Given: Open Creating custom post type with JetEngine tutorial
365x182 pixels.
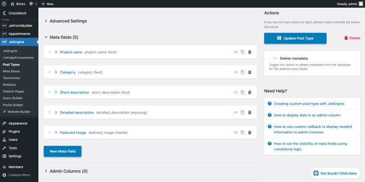Looking at the screenshot, I should click(x=309, y=103).
